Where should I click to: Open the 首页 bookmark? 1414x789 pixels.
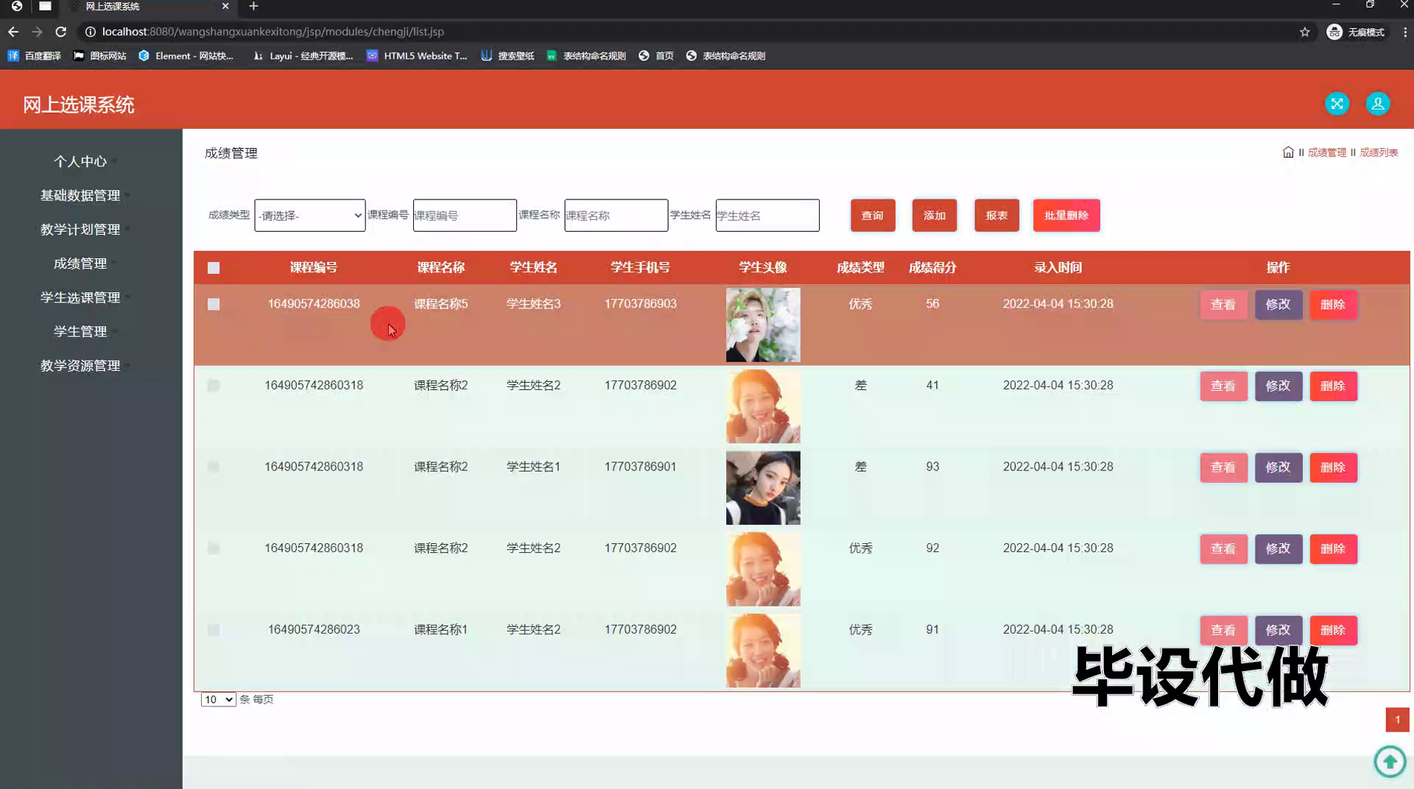[655, 56]
